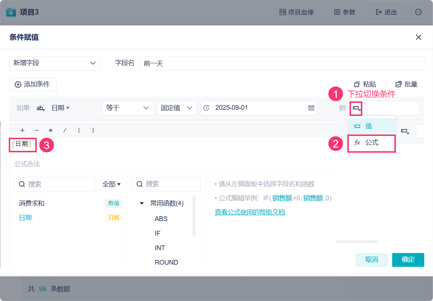The height and width of the screenshot is (301, 433).
Task: Collapse the 常用函数(4) group
Action: [142, 204]
